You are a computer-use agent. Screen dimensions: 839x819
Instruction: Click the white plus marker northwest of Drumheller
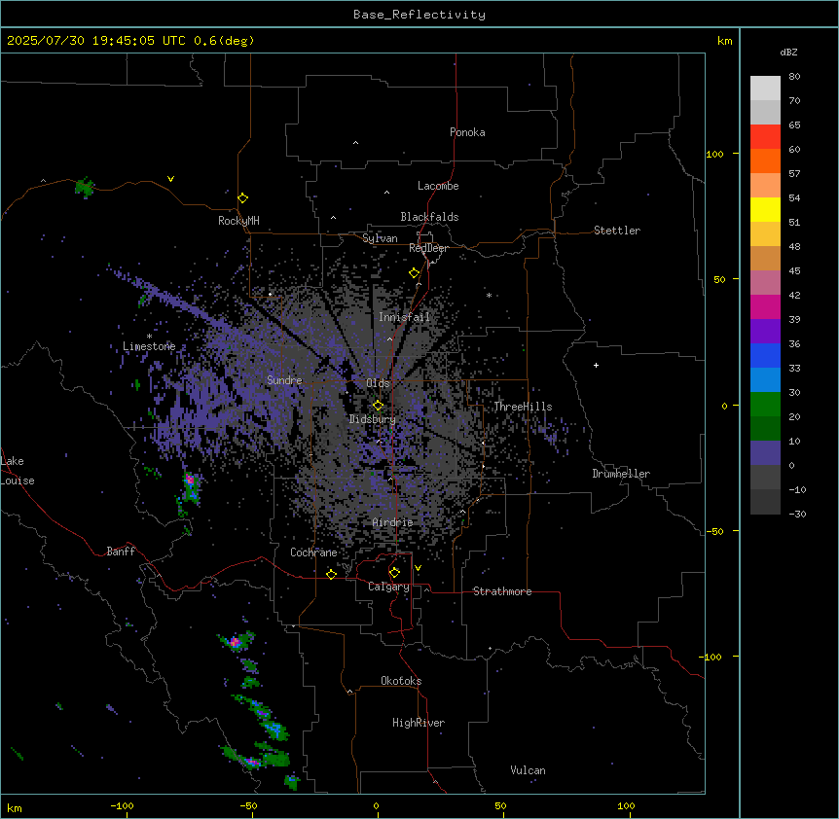596,365
